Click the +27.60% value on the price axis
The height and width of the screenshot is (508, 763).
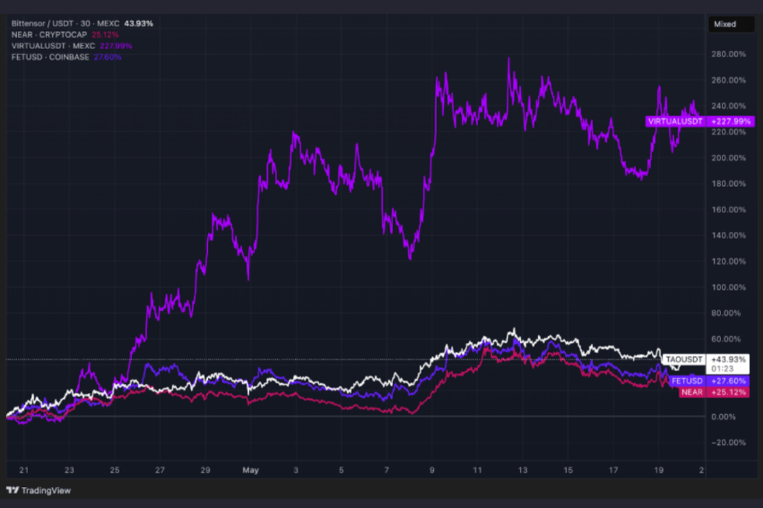coord(728,380)
